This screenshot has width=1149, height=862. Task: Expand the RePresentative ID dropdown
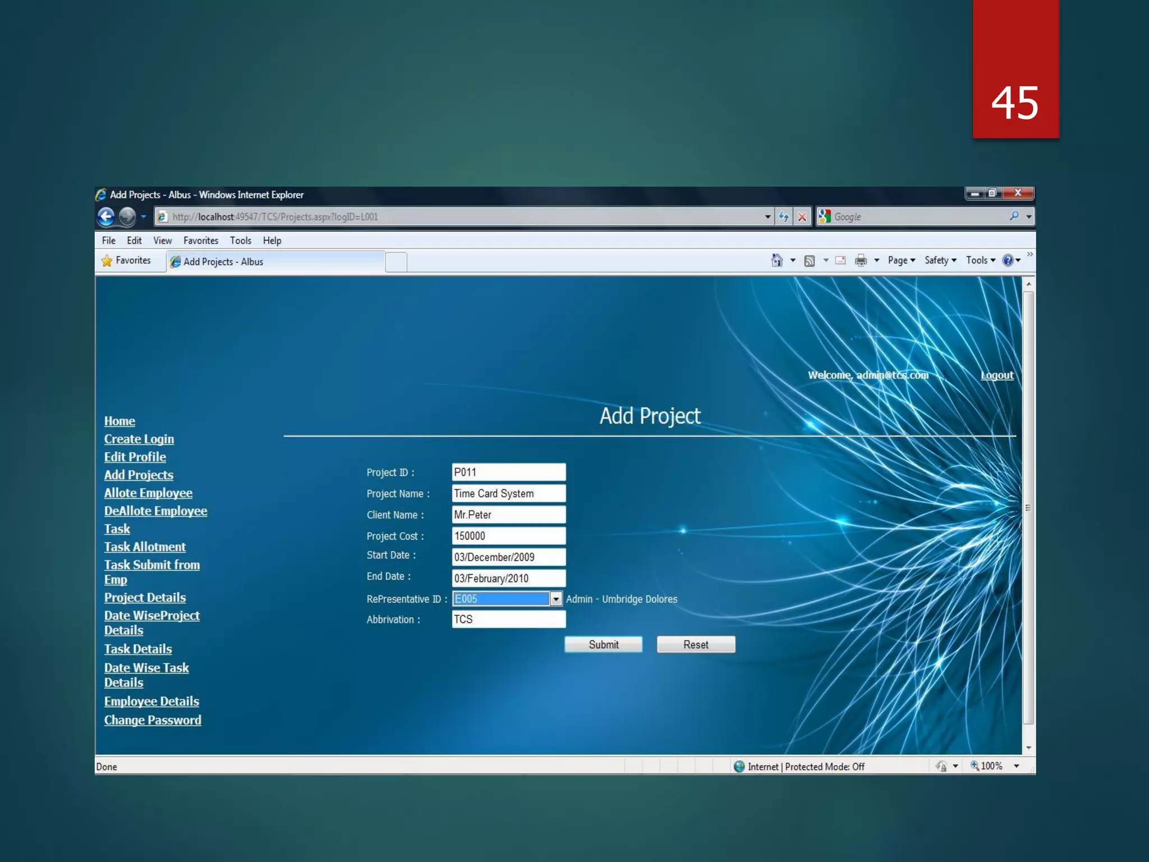[x=555, y=599]
